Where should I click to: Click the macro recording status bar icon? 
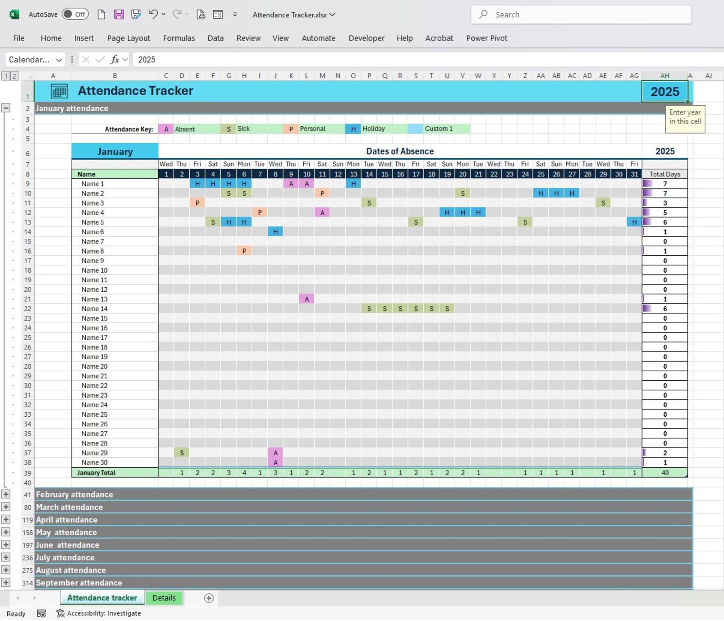click(41, 614)
